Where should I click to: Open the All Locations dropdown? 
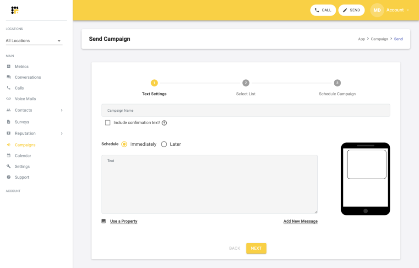tap(33, 41)
